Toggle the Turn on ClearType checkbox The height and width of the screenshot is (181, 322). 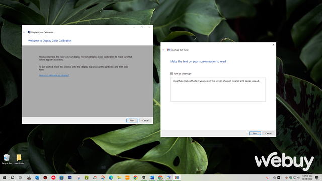171,74
